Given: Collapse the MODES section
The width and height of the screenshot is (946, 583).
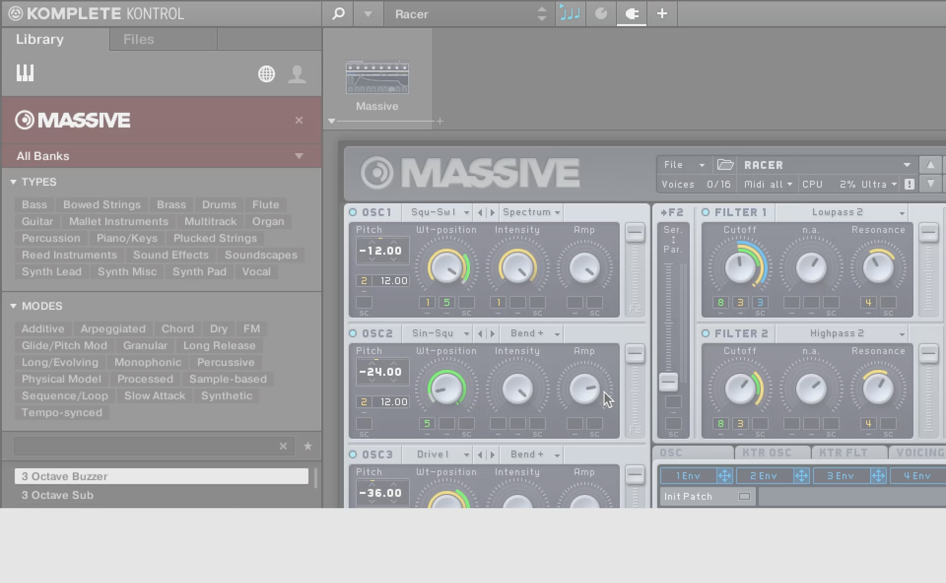Looking at the screenshot, I should tap(13, 306).
